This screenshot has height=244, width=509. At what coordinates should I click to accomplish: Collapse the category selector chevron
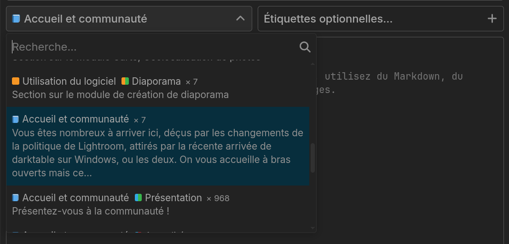click(240, 18)
